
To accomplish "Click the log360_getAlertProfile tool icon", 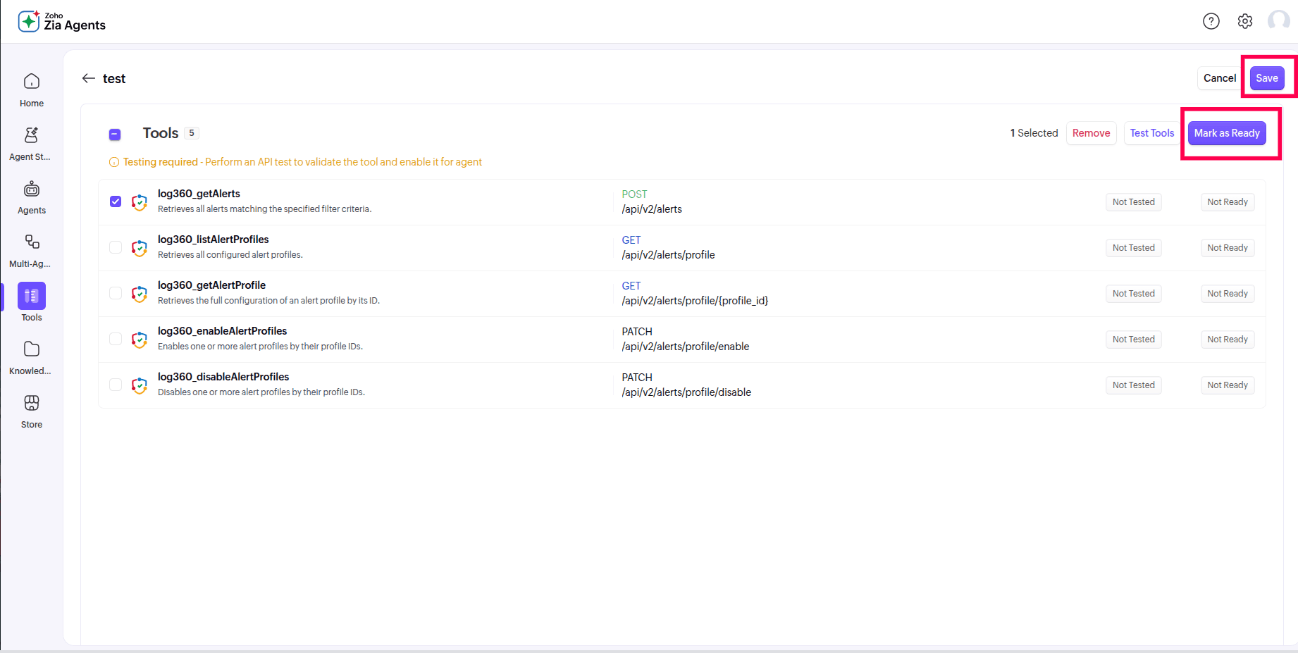I will 140,294.
